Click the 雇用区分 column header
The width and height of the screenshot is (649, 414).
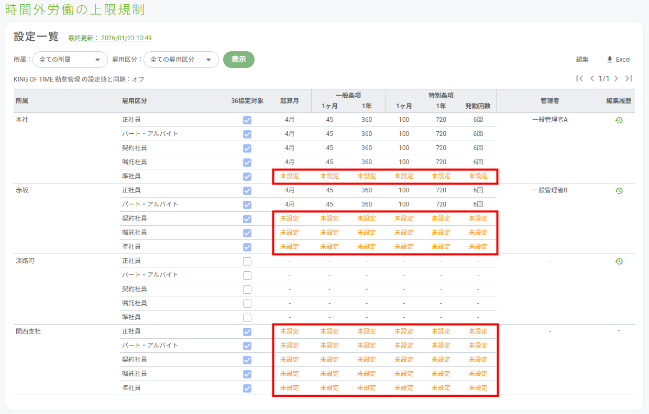(x=135, y=101)
